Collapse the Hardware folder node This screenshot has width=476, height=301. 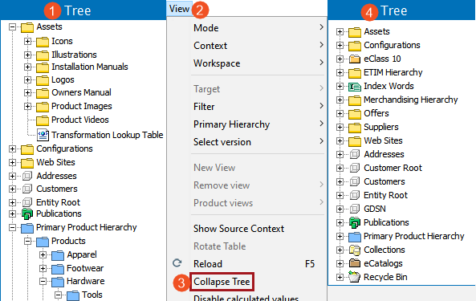[x=43, y=282]
